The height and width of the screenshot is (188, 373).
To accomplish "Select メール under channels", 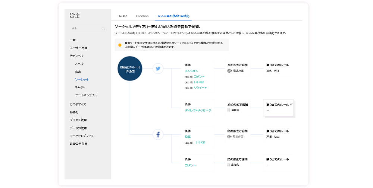I will tap(79, 64).
